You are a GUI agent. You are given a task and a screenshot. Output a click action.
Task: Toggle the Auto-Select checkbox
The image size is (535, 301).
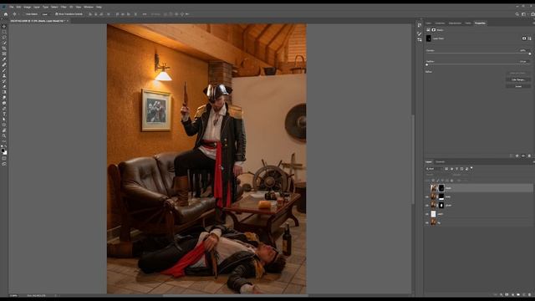pos(24,14)
